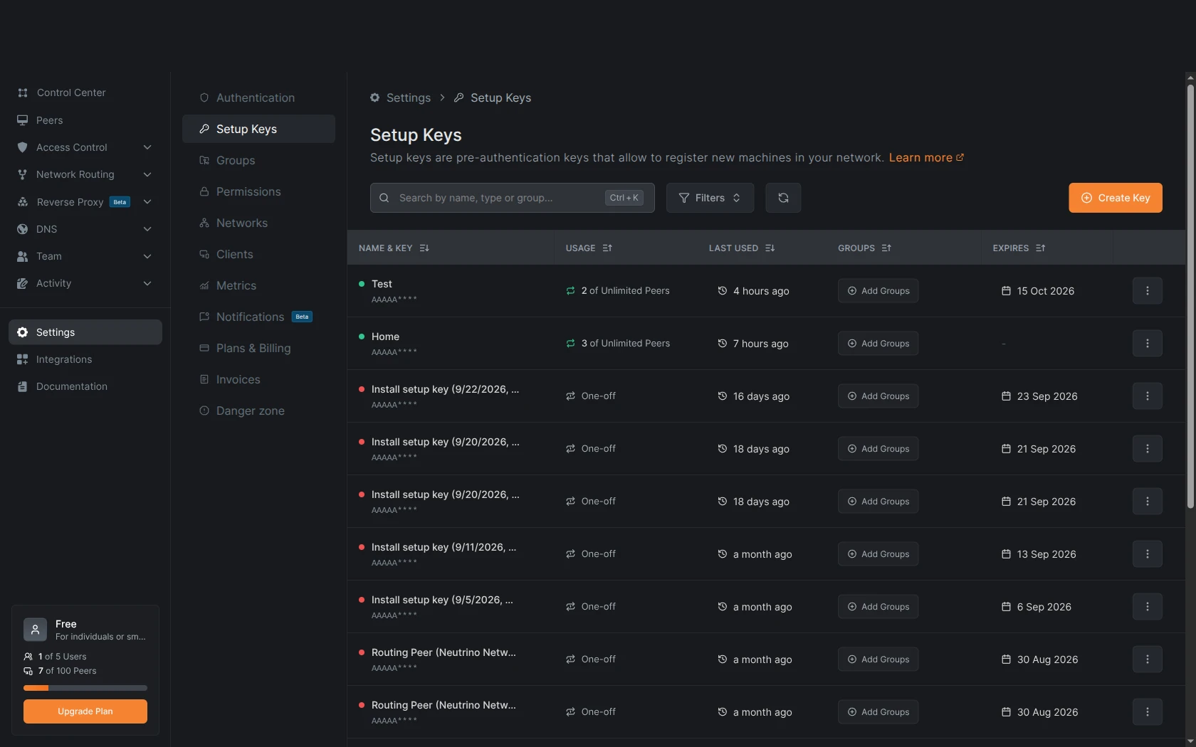Open the three-dot menu for the Test key

pos(1147,290)
